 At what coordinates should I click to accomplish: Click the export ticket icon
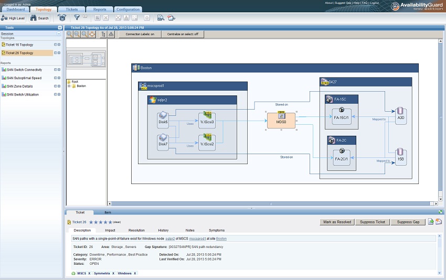tap(431, 221)
